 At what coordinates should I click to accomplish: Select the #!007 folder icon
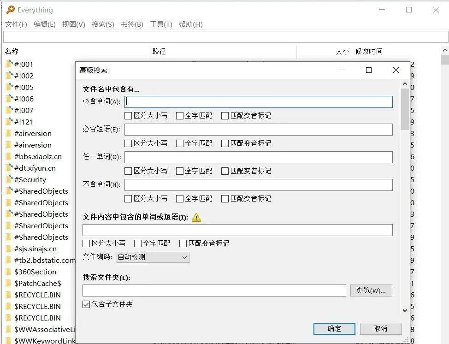[9, 110]
